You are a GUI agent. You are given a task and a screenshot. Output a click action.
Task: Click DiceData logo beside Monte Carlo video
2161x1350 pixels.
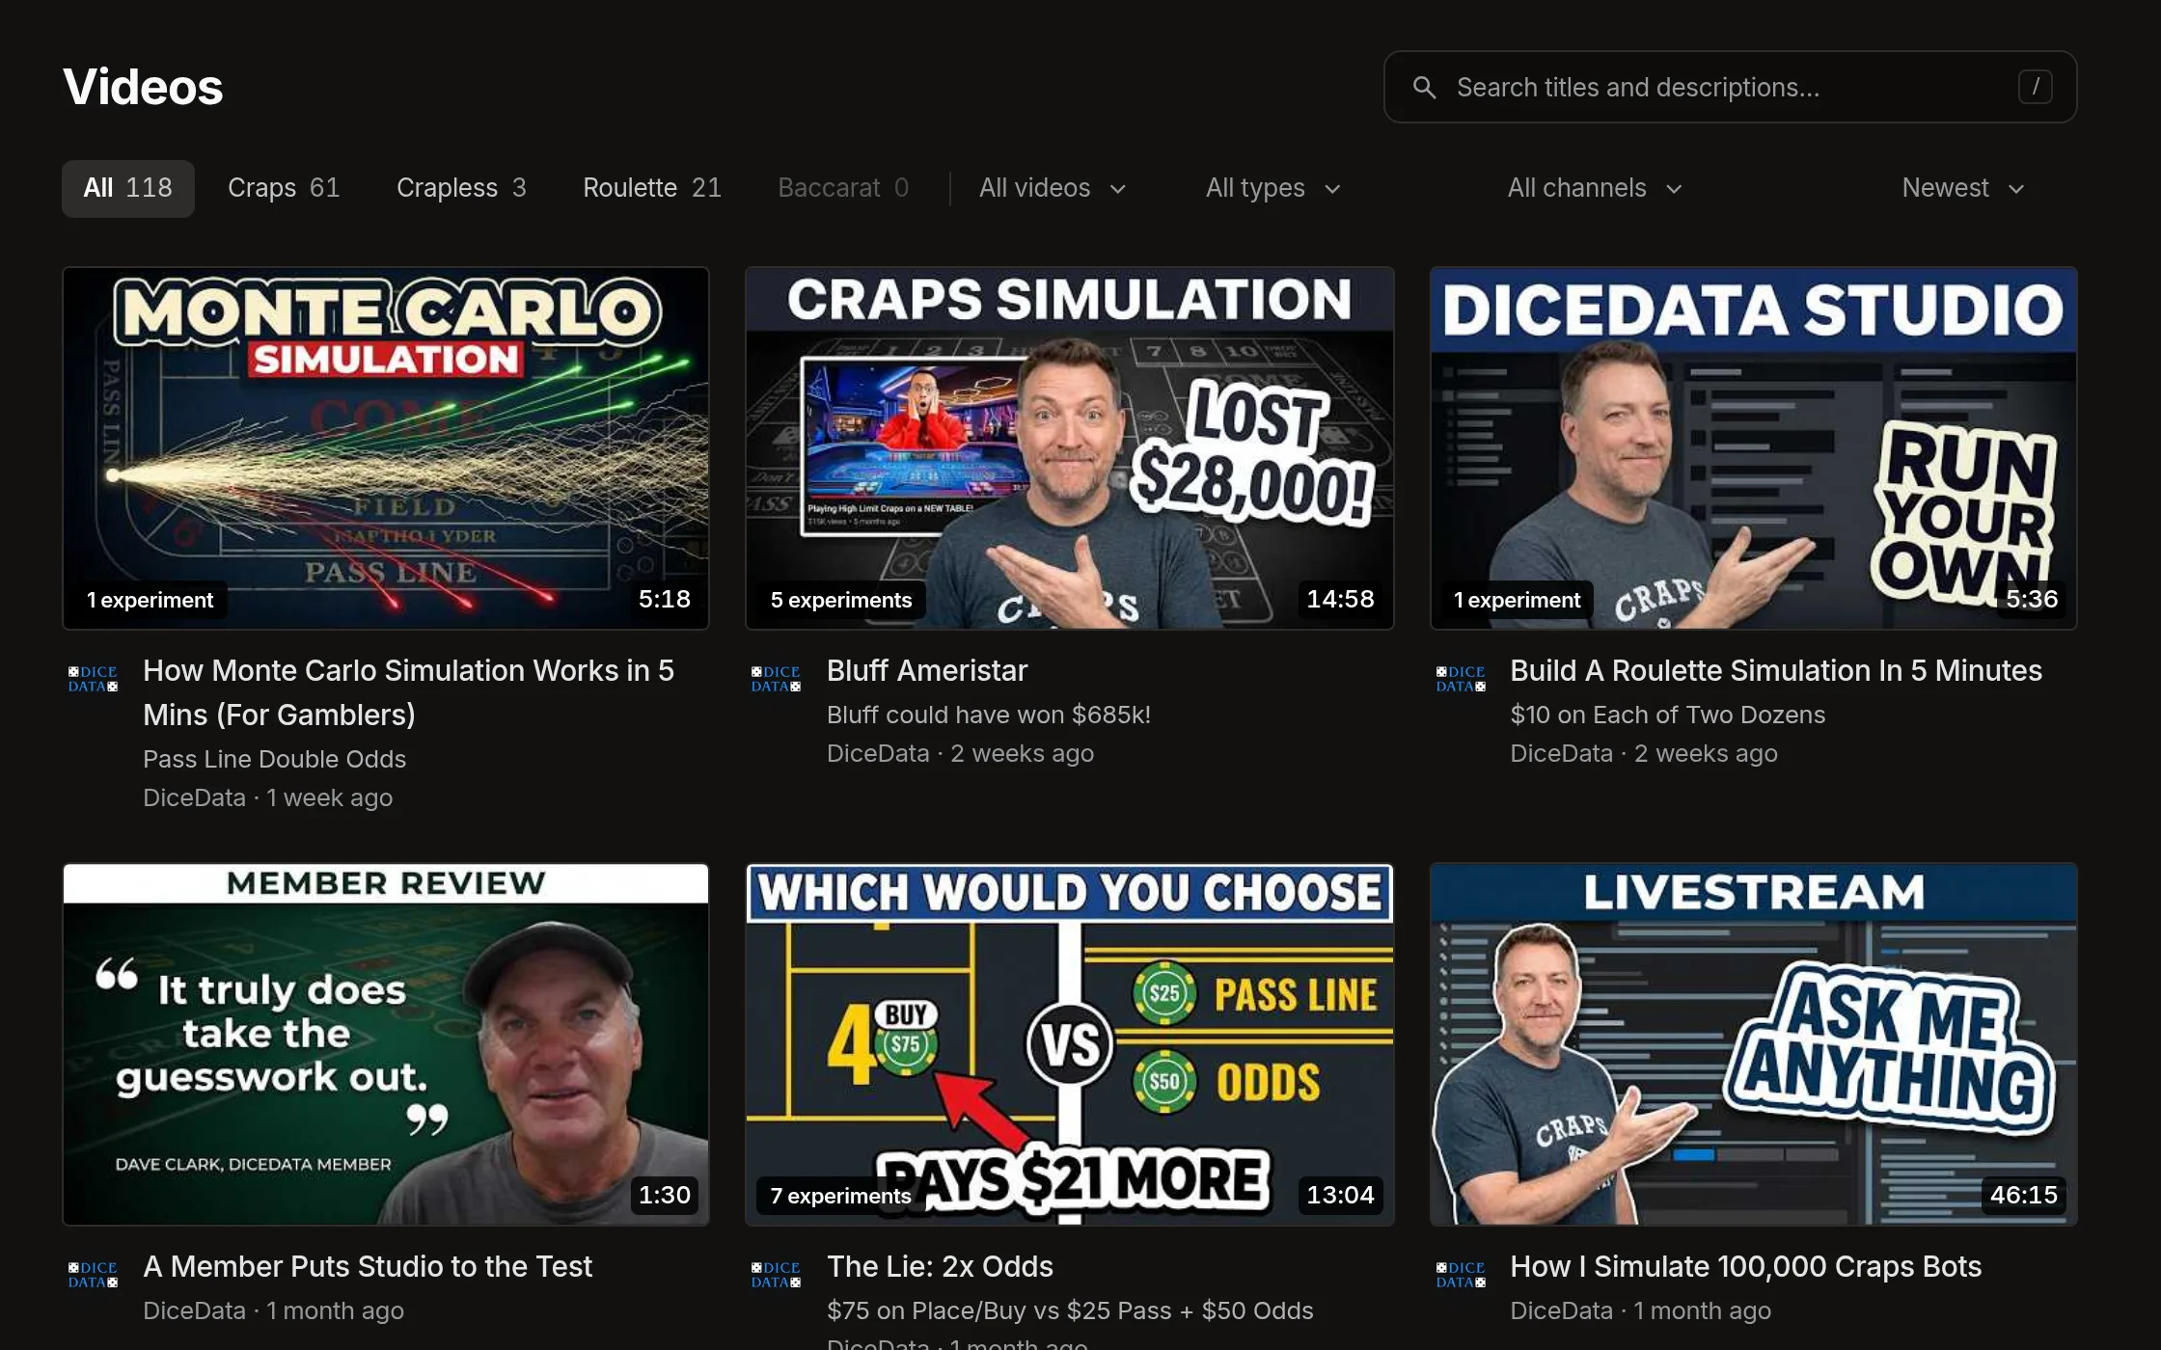(93, 679)
